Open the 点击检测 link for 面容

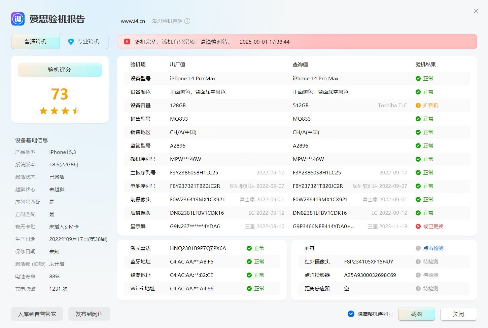coord(433,248)
